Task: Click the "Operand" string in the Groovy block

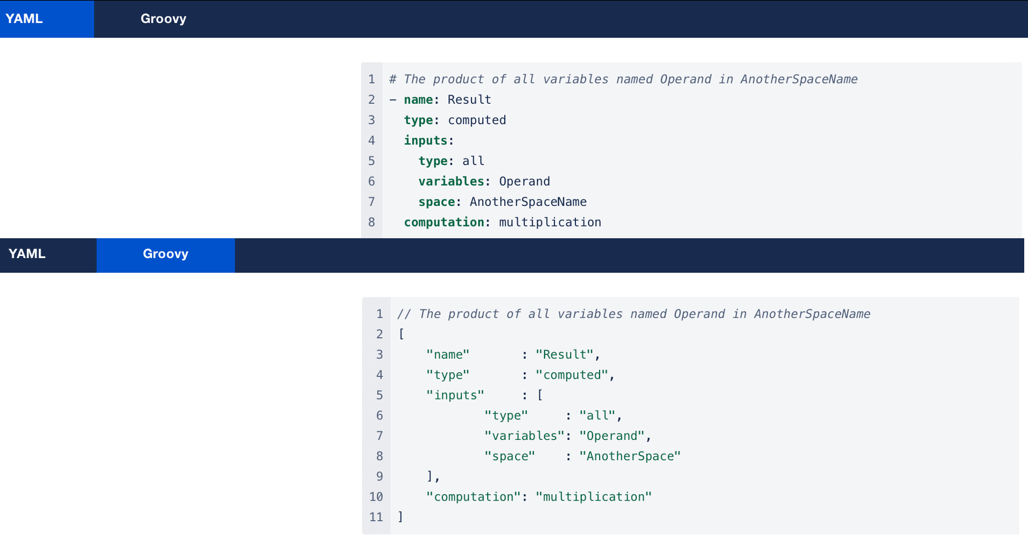Action: coord(611,436)
